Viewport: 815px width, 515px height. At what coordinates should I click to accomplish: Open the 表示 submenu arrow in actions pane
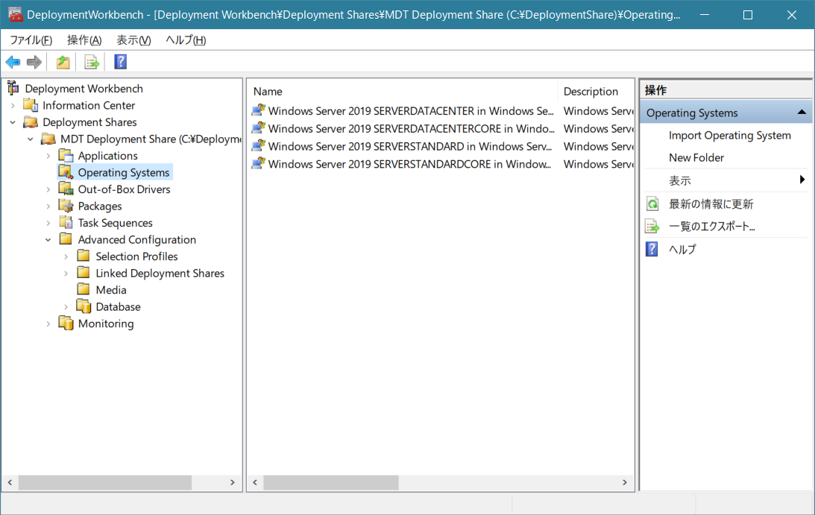pos(802,180)
